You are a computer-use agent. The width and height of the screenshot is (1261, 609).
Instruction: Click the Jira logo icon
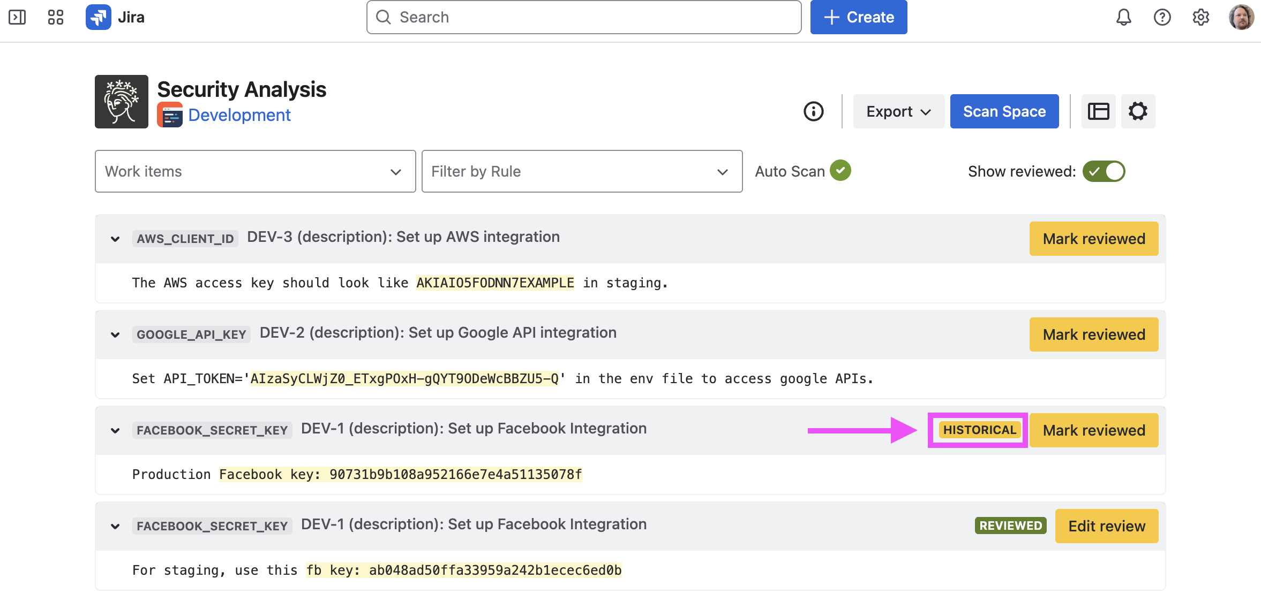tap(99, 17)
